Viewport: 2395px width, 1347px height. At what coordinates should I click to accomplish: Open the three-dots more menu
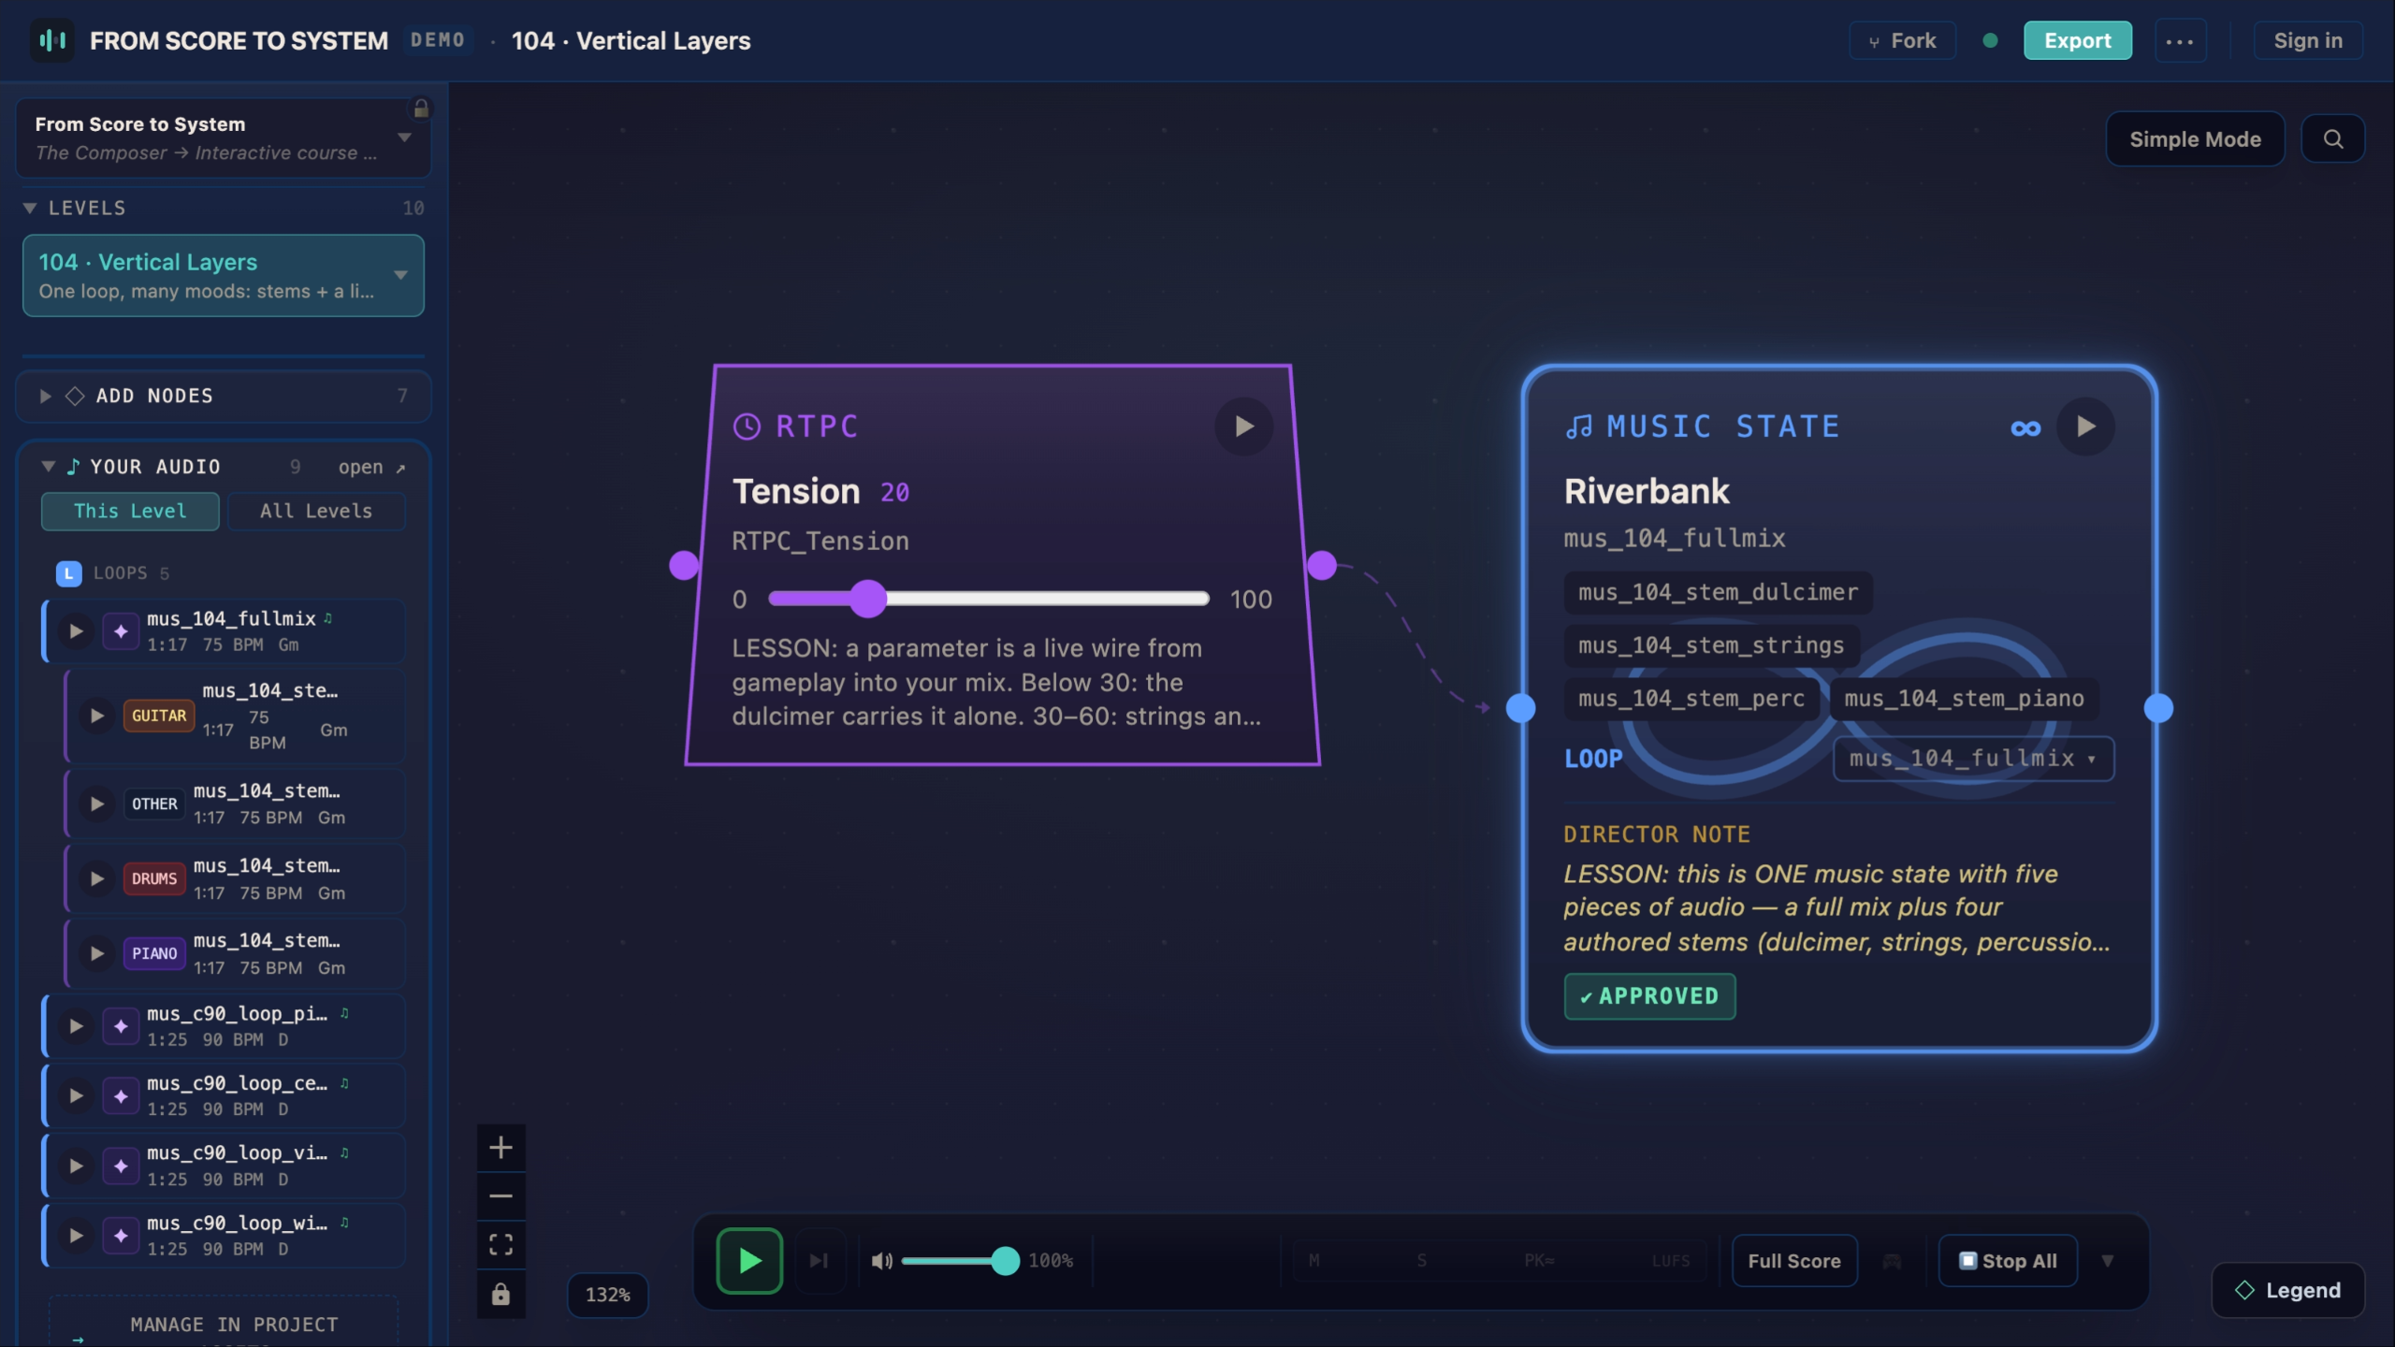coord(2180,41)
